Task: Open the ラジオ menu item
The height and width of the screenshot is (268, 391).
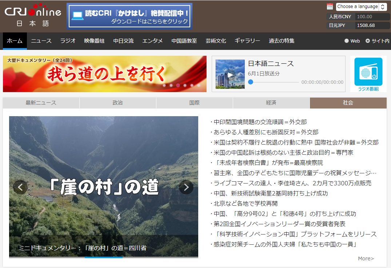Action: click(68, 41)
